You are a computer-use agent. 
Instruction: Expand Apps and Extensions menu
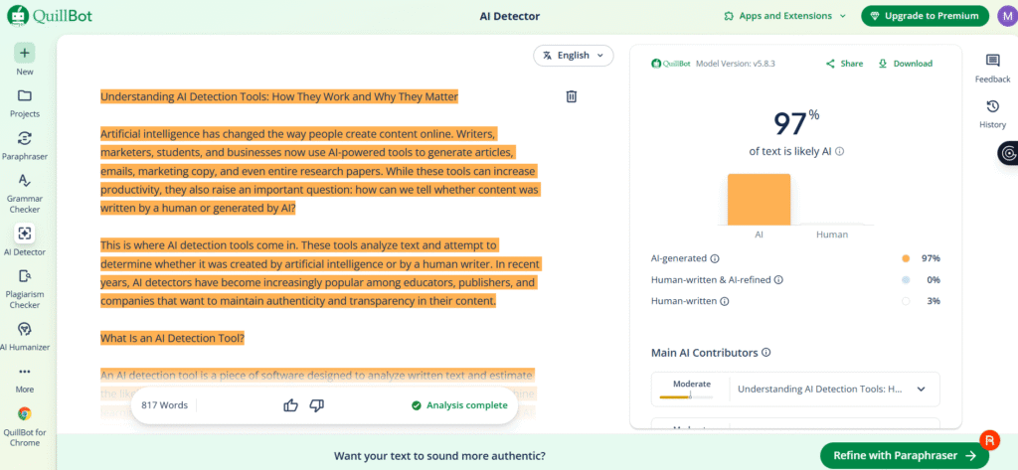785,16
